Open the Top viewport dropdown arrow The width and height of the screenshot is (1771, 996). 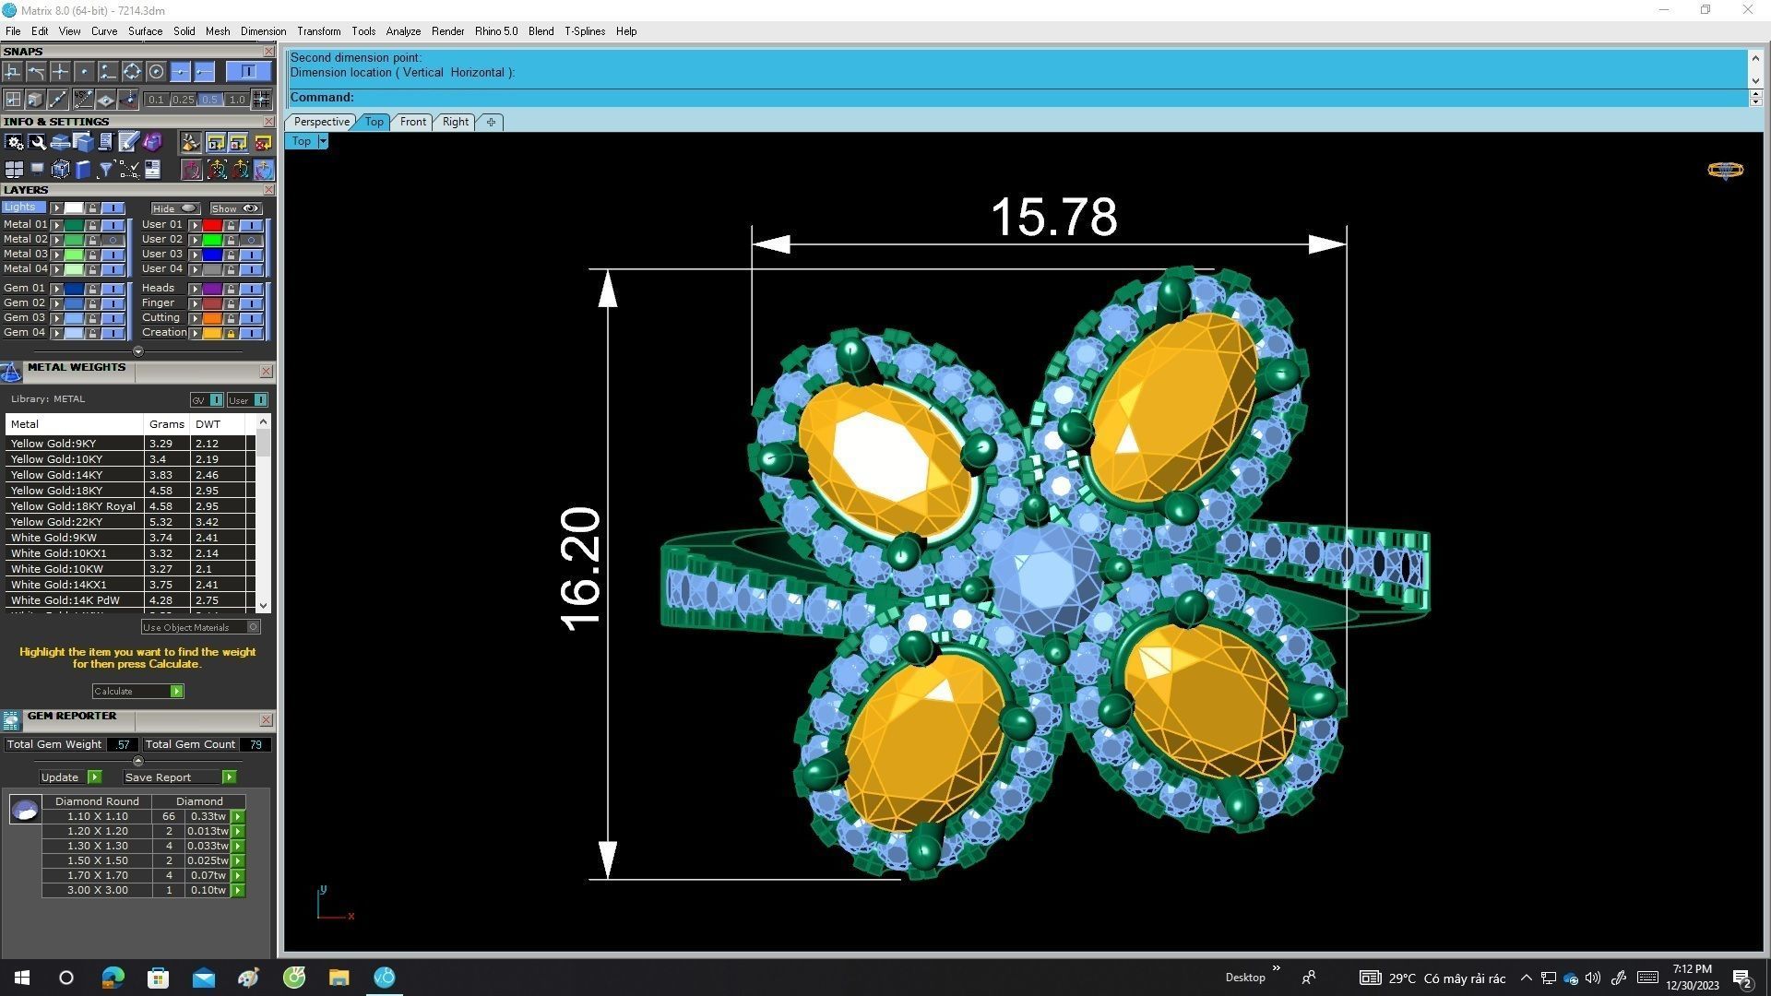(x=323, y=141)
